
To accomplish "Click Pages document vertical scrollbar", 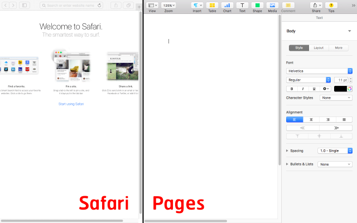I will 279,90.
